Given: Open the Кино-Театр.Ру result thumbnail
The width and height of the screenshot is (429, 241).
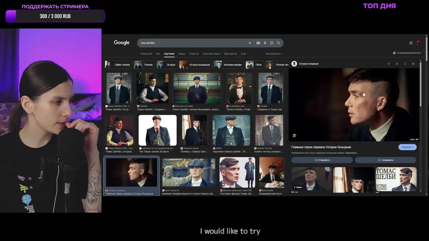Looking at the screenshot, I should 189,173.
